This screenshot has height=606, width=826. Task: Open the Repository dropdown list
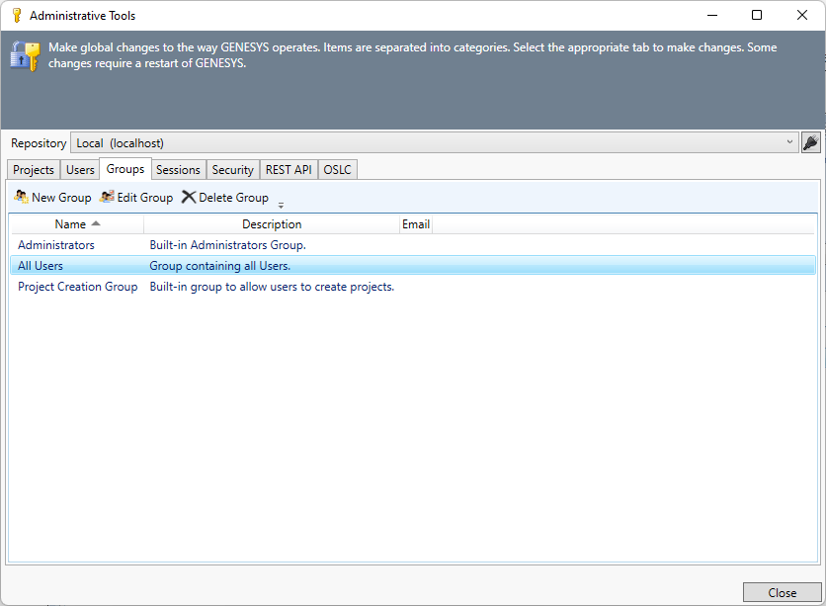pos(790,142)
